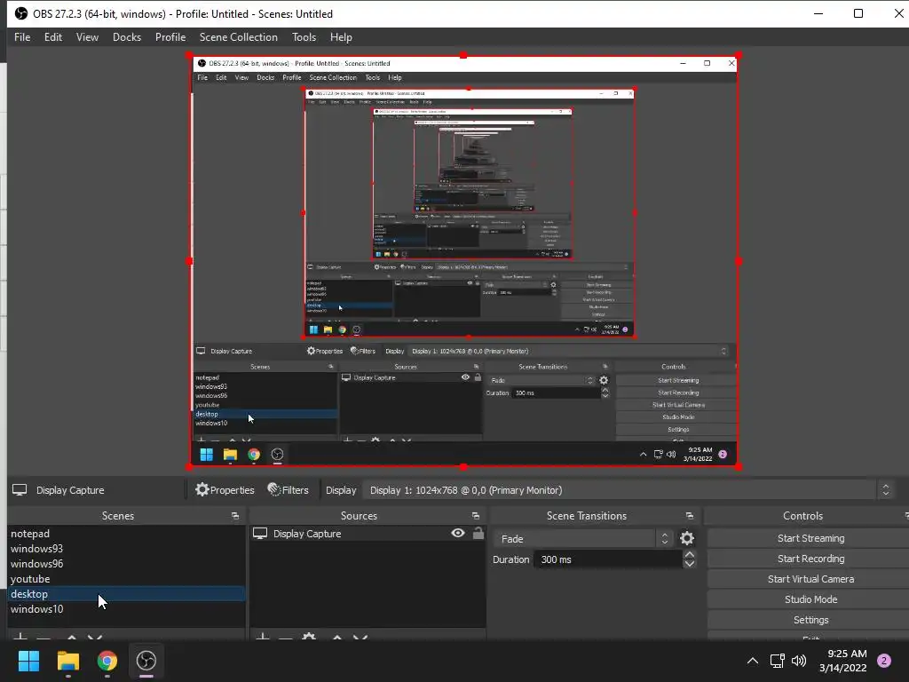Click the monitor icon beside Display Capture label
The height and width of the screenshot is (682, 909).
tap(20, 490)
